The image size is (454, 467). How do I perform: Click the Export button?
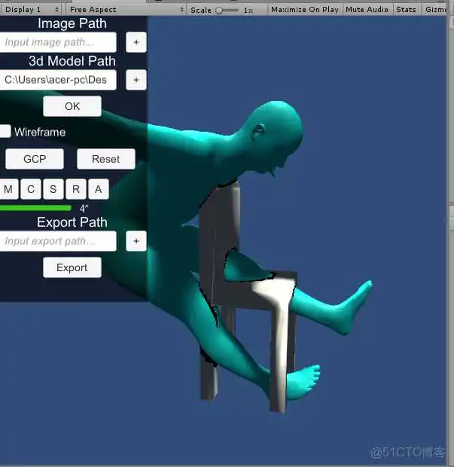72,267
